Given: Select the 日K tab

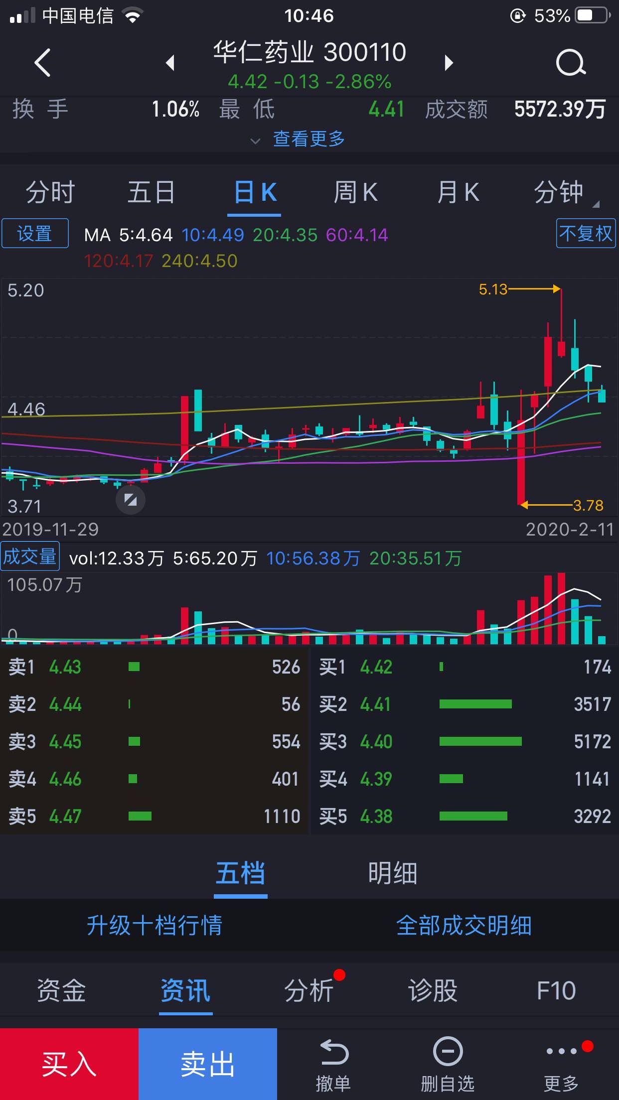Looking at the screenshot, I should (255, 192).
